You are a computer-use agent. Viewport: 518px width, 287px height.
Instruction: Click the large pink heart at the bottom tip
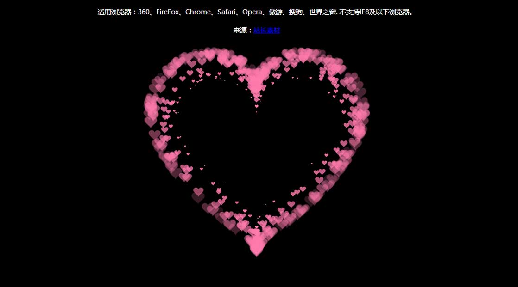[x=256, y=244]
